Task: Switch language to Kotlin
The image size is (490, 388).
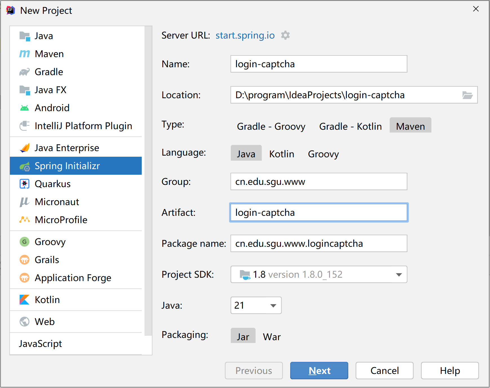Action: (x=281, y=154)
